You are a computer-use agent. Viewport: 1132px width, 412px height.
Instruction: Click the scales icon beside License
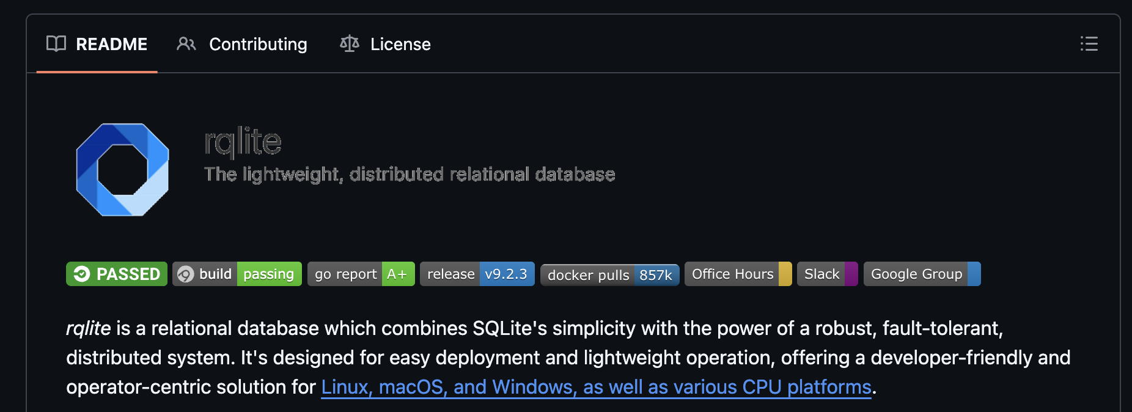tap(350, 44)
